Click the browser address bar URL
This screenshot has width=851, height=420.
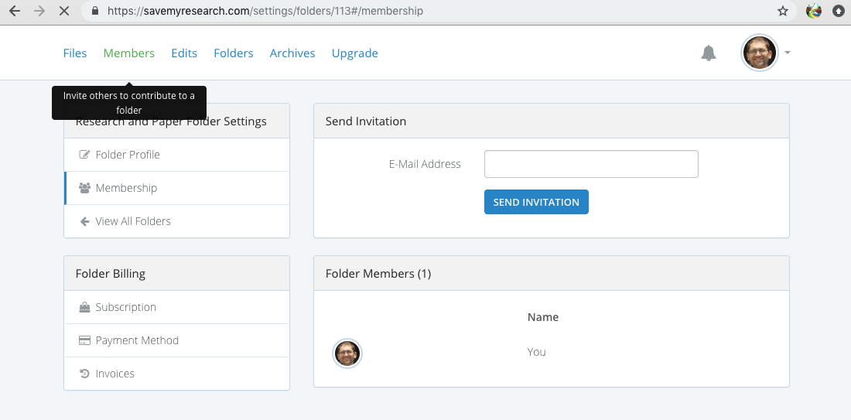tap(265, 12)
